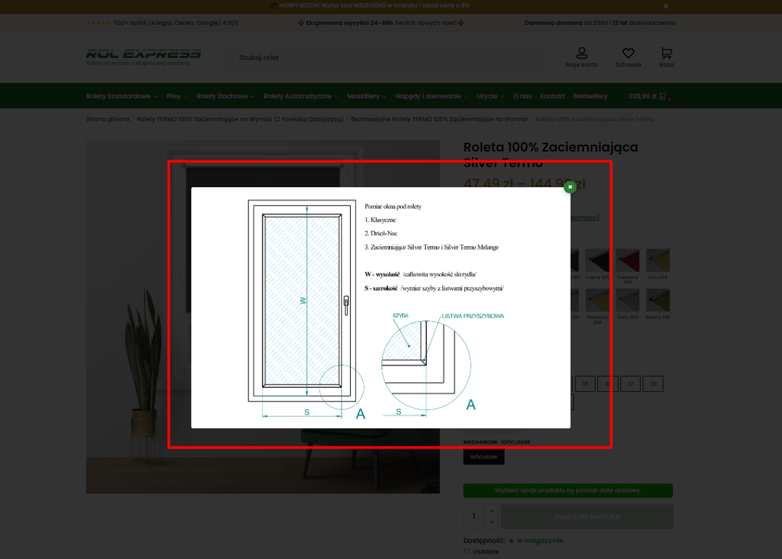Open the Kasa cart icon
Screen dimensions: 782x559
coord(666,53)
